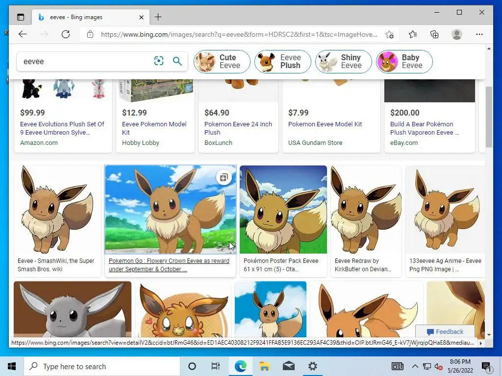Open Settings gear on the taskbar
Screen dimensions: 502x376
click(312, 366)
